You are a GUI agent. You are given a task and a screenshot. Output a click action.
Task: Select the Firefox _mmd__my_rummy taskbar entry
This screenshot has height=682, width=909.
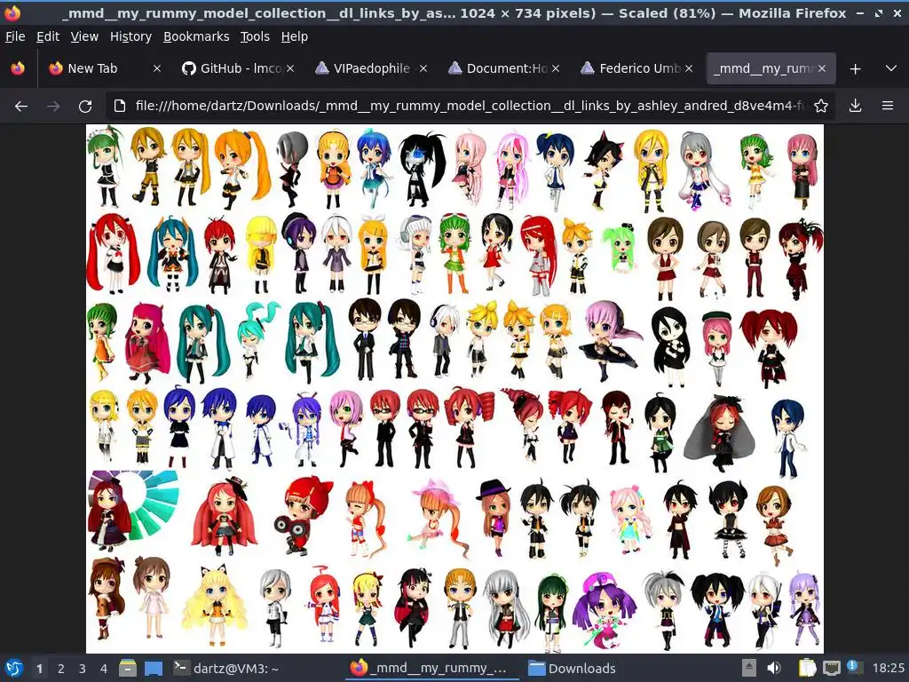coord(432,669)
